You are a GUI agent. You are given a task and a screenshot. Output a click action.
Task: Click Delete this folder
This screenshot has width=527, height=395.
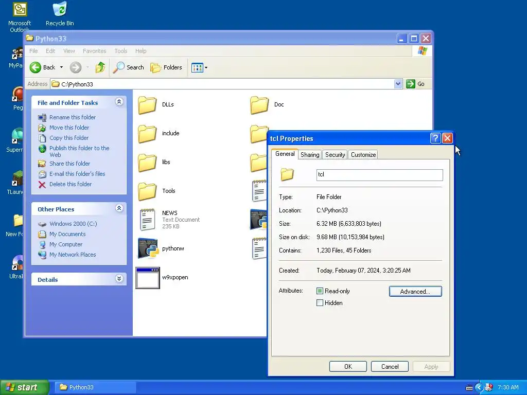(x=70, y=185)
